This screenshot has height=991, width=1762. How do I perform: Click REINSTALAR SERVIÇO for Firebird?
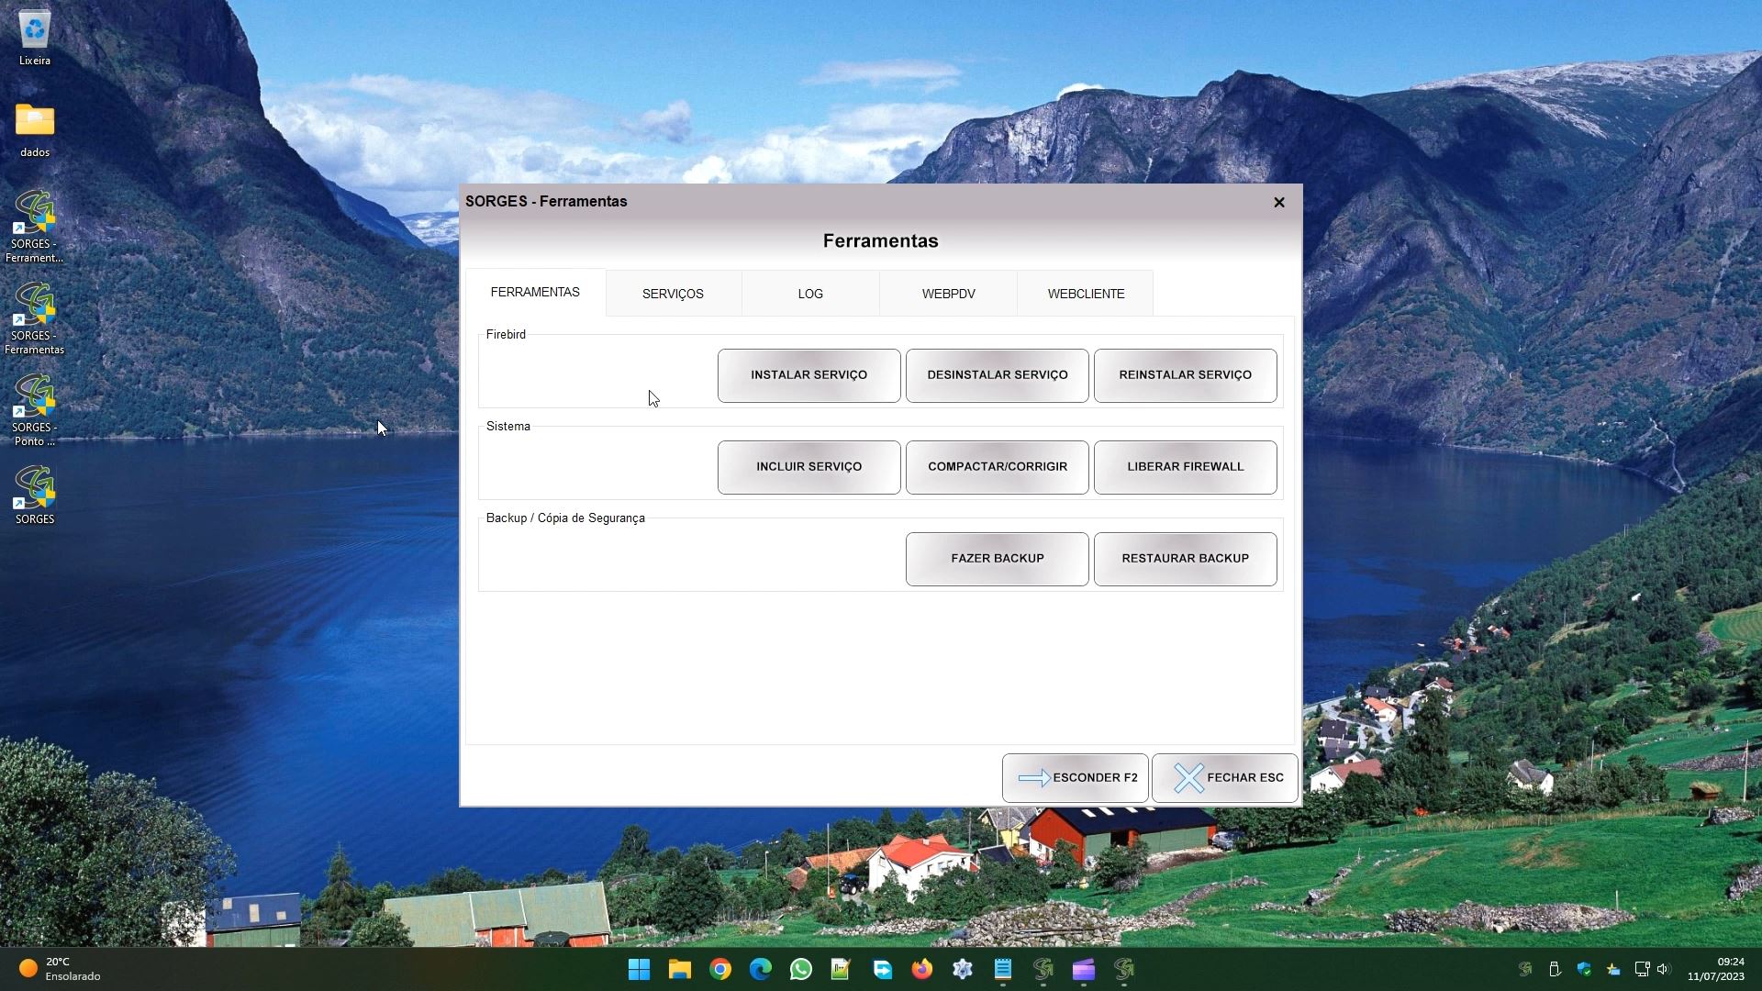click(x=1185, y=374)
